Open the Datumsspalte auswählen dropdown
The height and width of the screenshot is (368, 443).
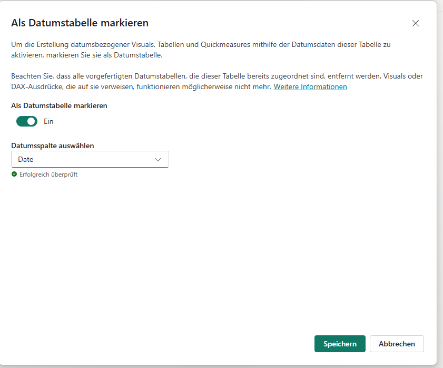pos(90,159)
